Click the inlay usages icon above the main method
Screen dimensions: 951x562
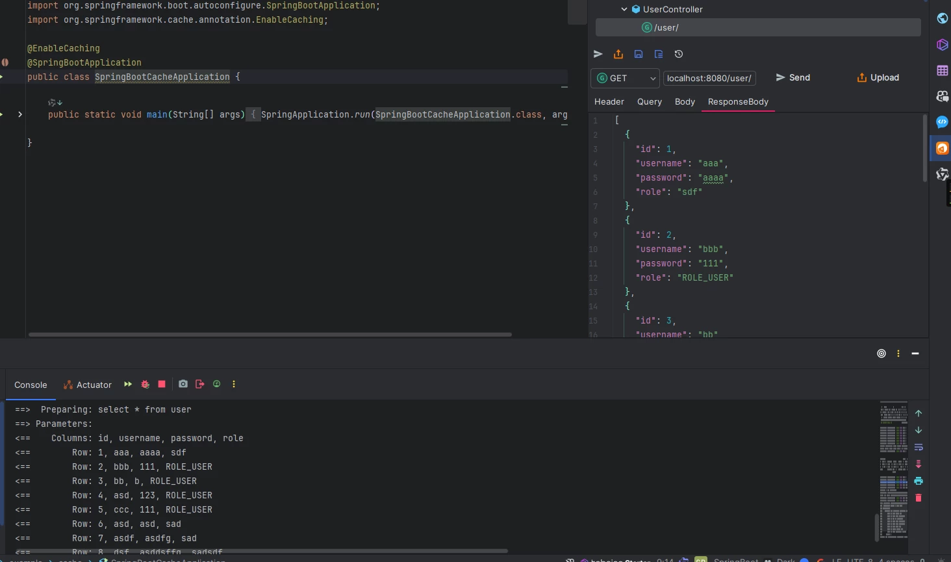[x=55, y=103]
